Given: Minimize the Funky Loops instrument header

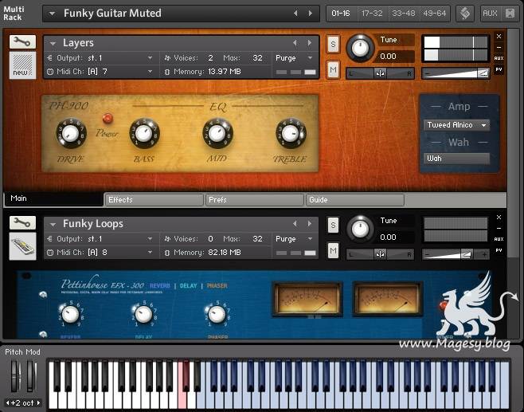Looking at the screenshot, I should 499,228.
